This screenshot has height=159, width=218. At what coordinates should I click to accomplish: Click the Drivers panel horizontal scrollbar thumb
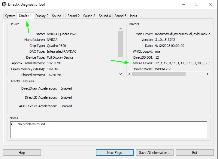159,74
